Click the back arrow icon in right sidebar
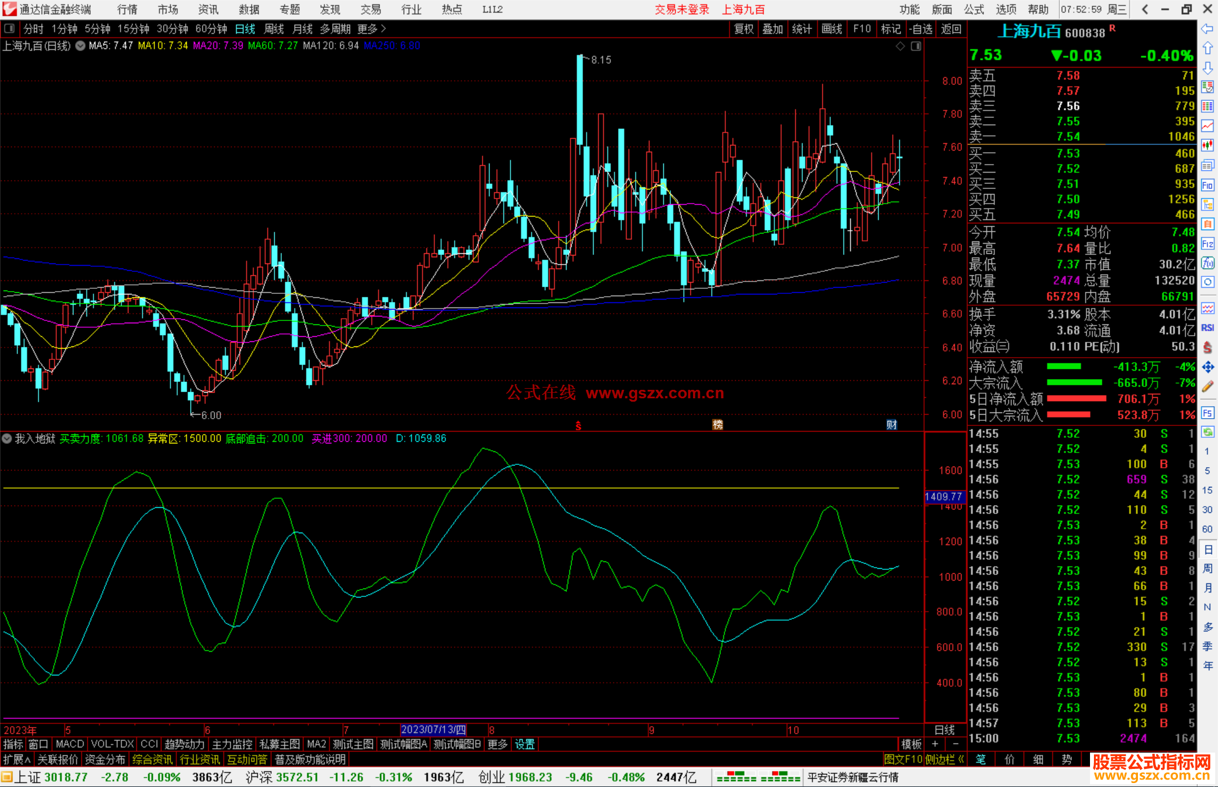Image resolution: width=1218 pixels, height=787 pixels. [1207, 29]
